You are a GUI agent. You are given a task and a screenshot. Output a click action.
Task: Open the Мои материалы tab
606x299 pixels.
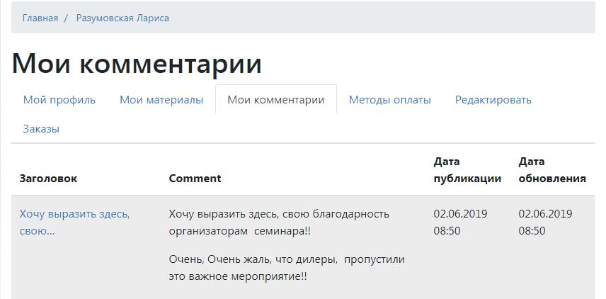pos(161,100)
